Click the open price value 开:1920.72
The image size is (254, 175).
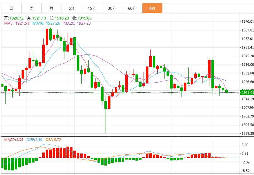14,18
